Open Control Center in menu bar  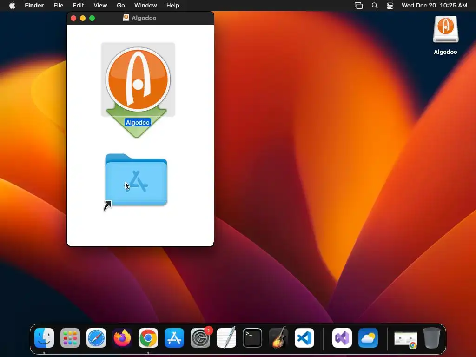point(390,6)
